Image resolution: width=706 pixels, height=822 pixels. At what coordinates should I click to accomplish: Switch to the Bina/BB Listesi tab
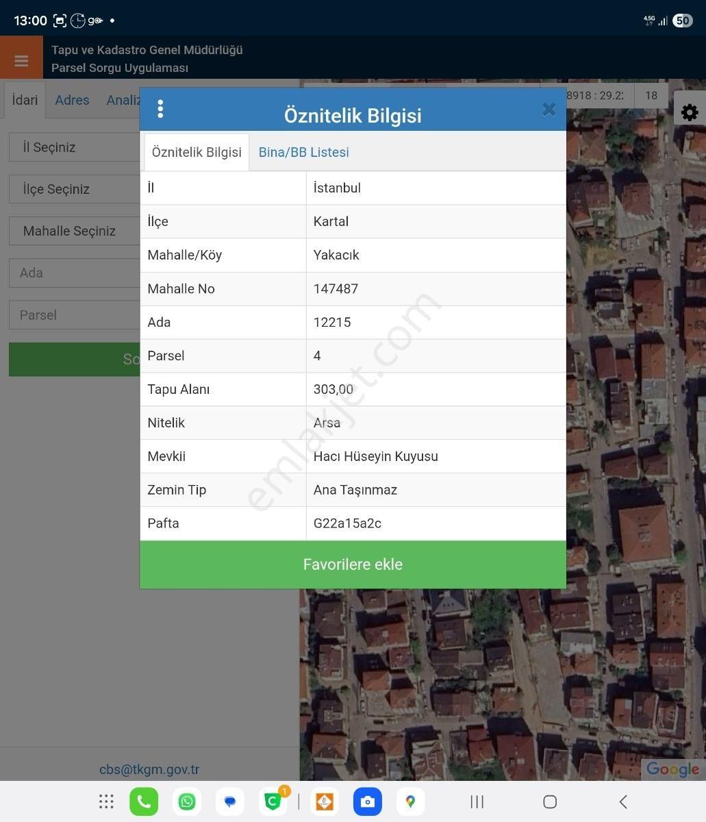[303, 152]
